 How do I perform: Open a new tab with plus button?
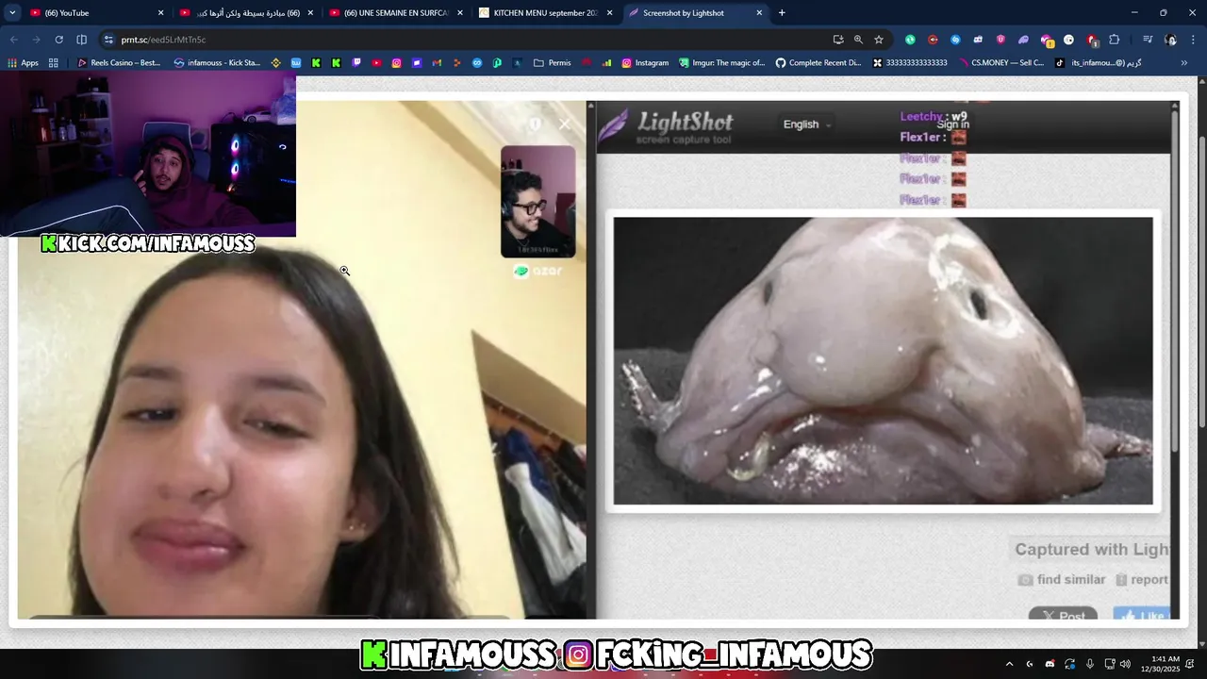click(x=782, y=13)
